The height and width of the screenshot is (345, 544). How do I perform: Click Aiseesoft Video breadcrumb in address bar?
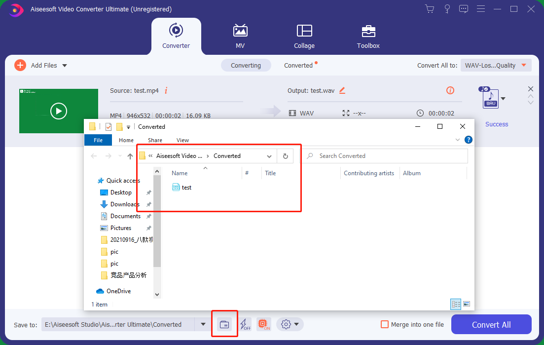tap(179, 156)
